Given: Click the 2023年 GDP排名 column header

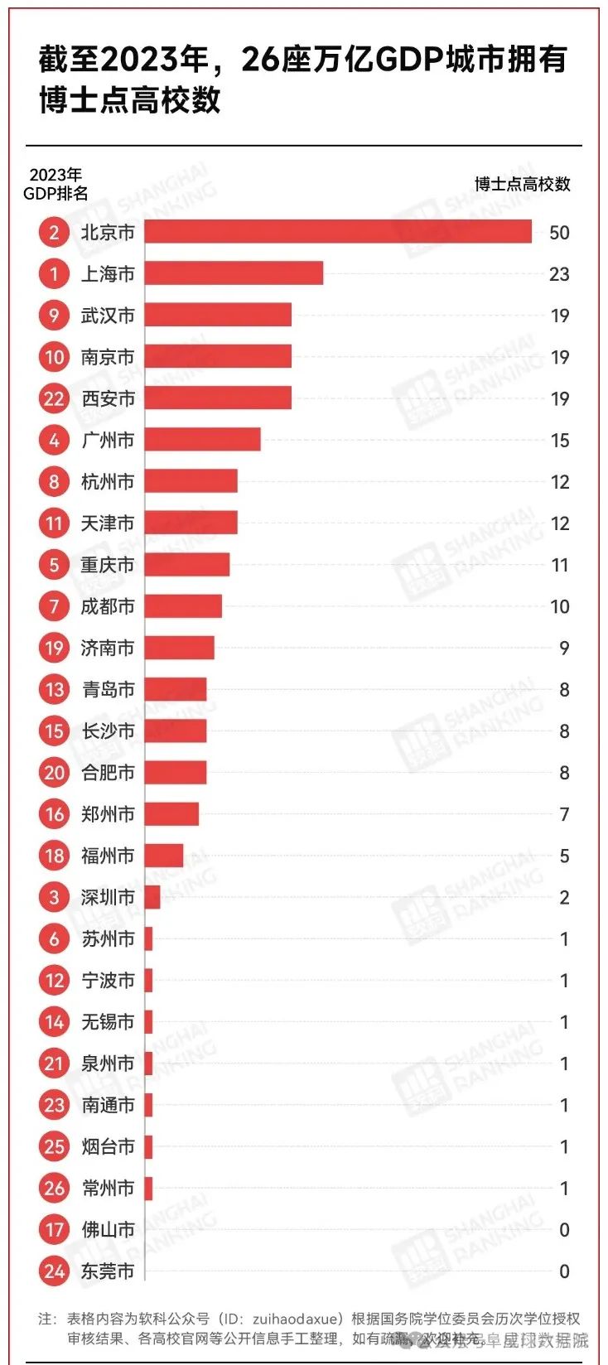Looking at the screenshot, I should (55, 184).
